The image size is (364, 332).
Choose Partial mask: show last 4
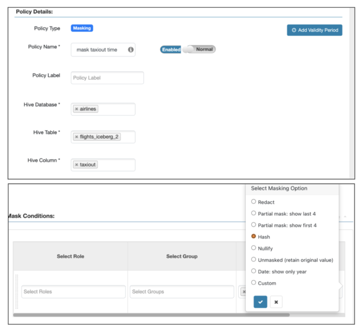(254, 213)
